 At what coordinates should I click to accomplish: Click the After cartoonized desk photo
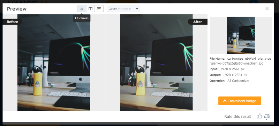click(156, 62)
